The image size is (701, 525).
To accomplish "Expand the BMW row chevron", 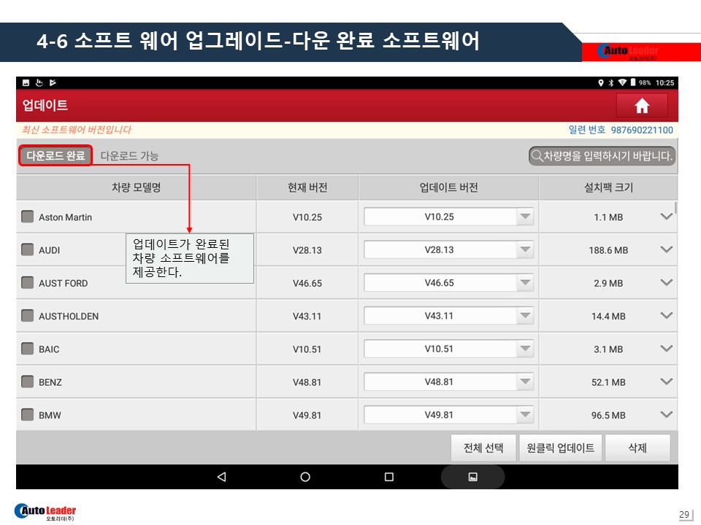I will [x=666, y=415].
